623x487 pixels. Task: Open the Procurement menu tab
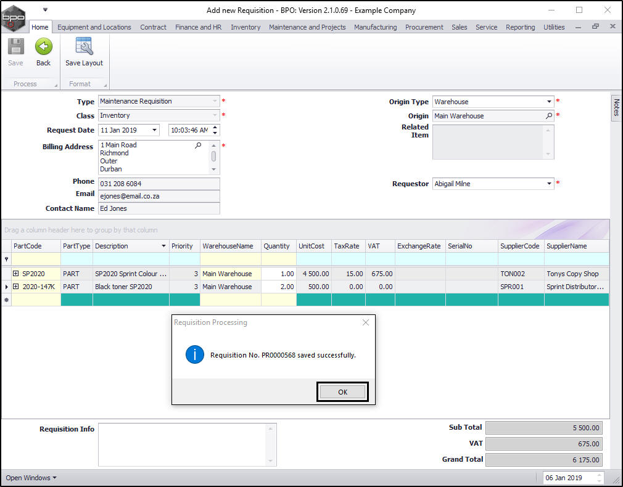[424, 27]
